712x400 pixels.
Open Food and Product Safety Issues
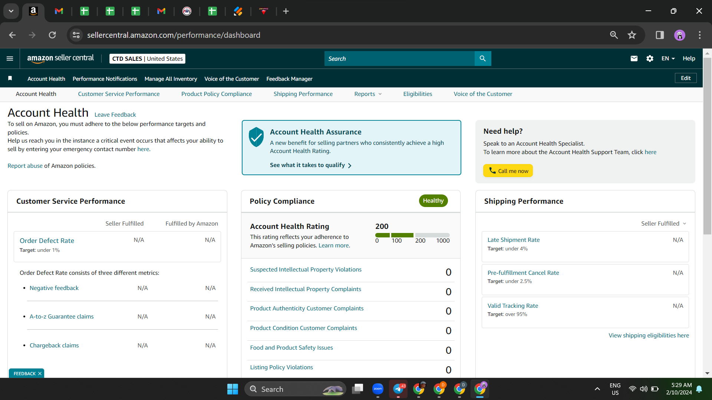click(x=291, y=348)
